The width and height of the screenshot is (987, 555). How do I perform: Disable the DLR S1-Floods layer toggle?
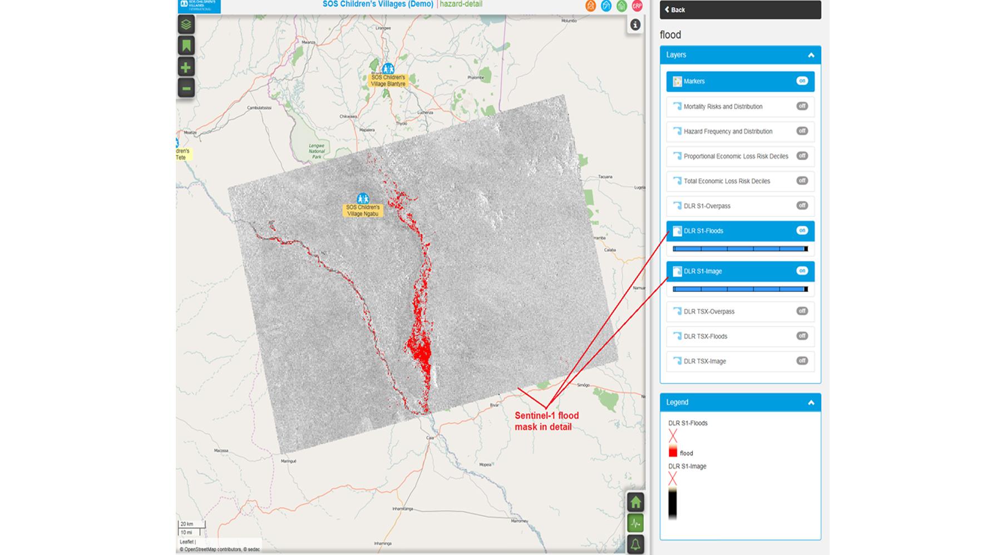(802, 230)
